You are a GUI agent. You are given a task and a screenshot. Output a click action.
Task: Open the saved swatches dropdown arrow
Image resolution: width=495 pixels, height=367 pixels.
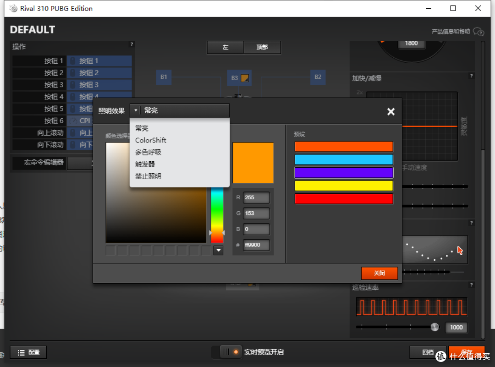[219, 251]
